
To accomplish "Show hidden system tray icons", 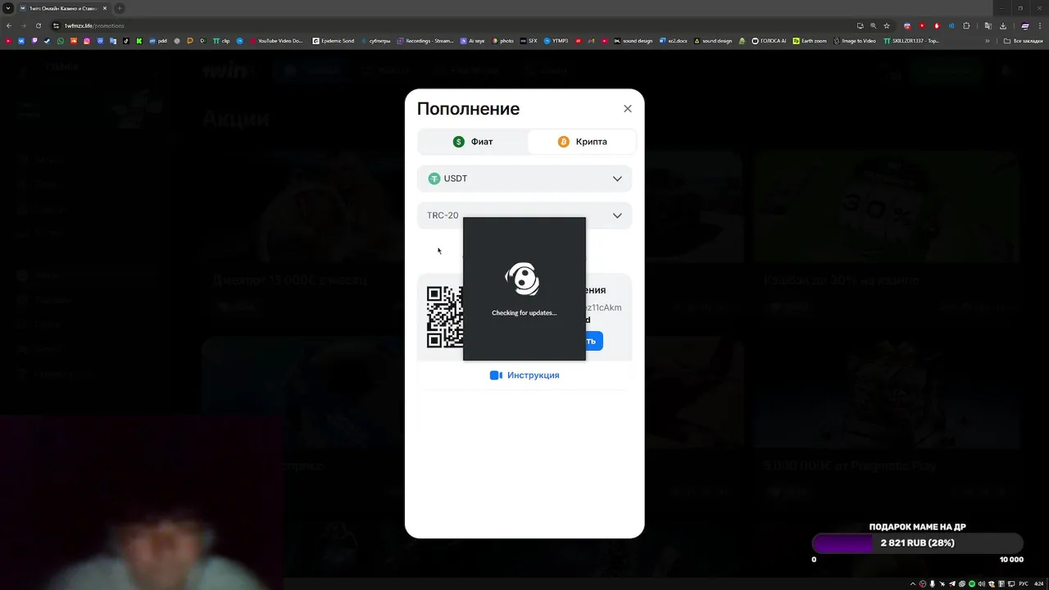I will (x=913, y=584).
